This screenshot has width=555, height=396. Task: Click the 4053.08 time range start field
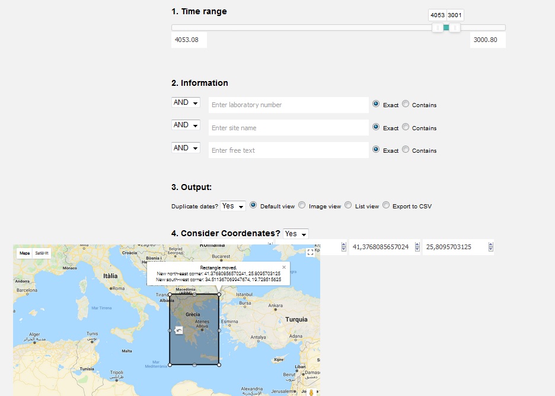[x=189, y=40]
